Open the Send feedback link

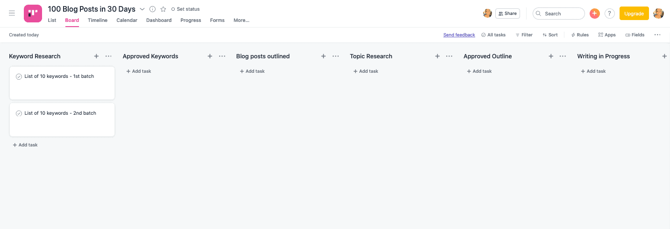click(x=459, y=35)
